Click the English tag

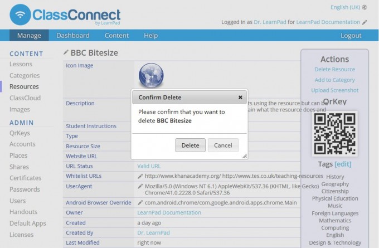pyautogui.click(x=335, y=235)
